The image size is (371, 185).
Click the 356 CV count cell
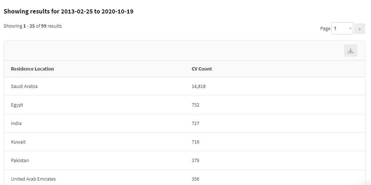(x=196, y=179)
